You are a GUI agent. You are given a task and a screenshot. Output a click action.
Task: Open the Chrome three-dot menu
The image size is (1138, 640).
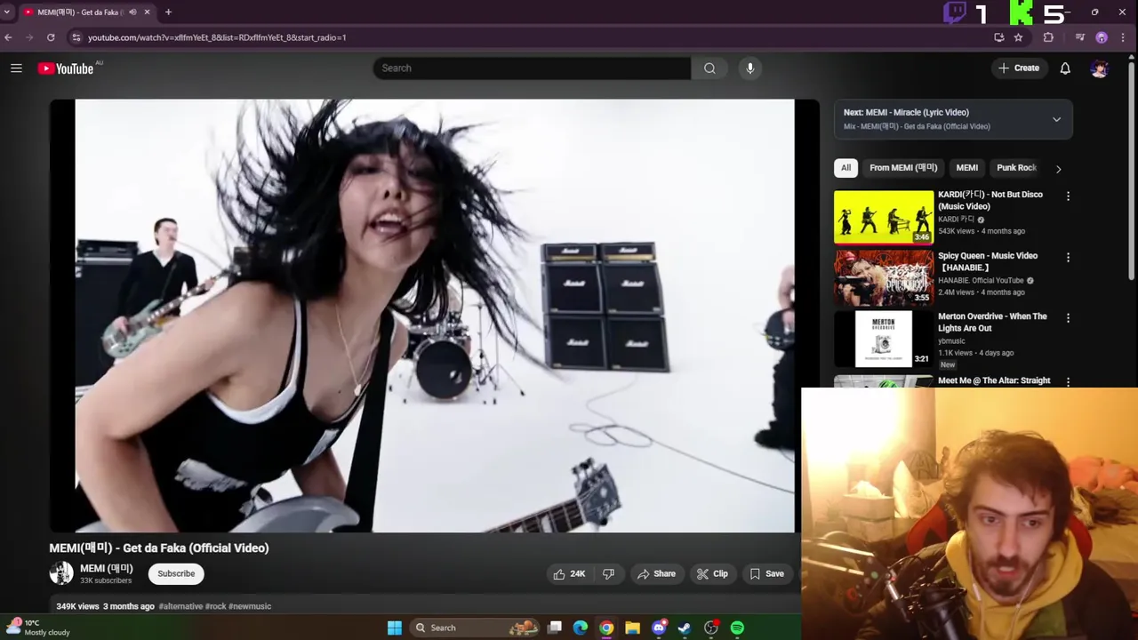click(1123, 37)
